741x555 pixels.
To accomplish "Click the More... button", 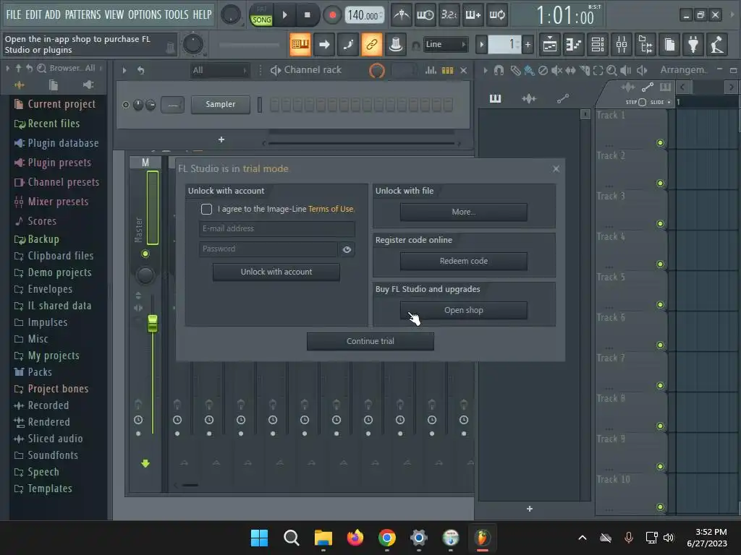I will (x=463, y=212).
